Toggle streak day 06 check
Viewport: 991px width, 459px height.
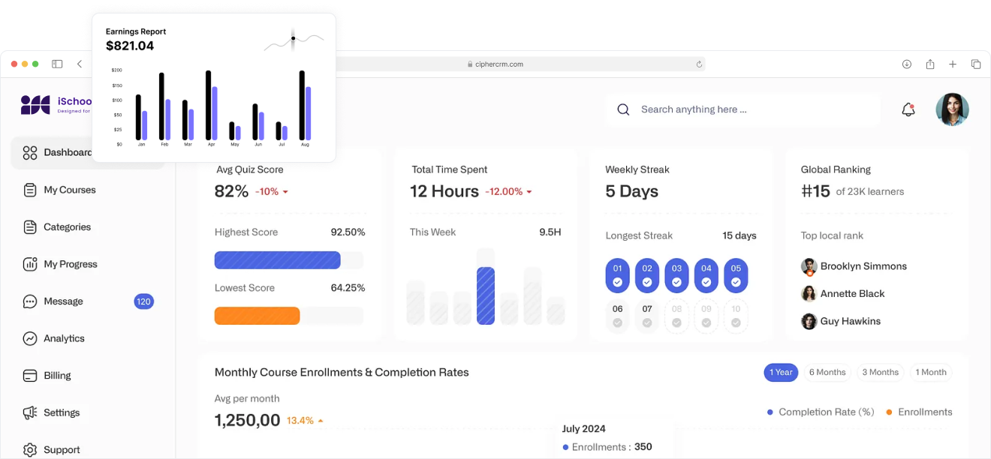tap(617, 323)
